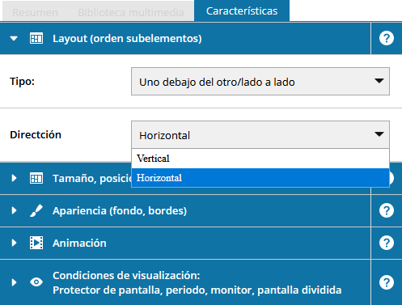Select Horizontal option in the open list
Image resolution: width=402 pixels, height=305 pixels.
click(260, 178)
